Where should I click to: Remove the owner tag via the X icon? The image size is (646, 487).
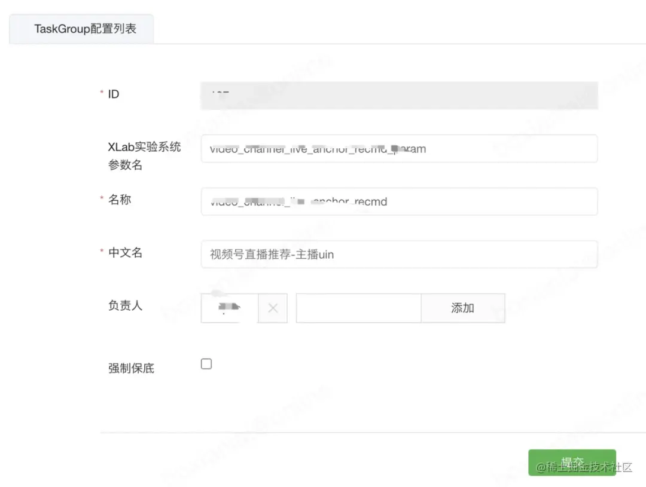[x=273, y=308]
